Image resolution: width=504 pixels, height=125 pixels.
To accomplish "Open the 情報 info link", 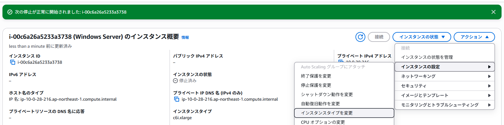I will pyautogui.click(x=185, y=38).
